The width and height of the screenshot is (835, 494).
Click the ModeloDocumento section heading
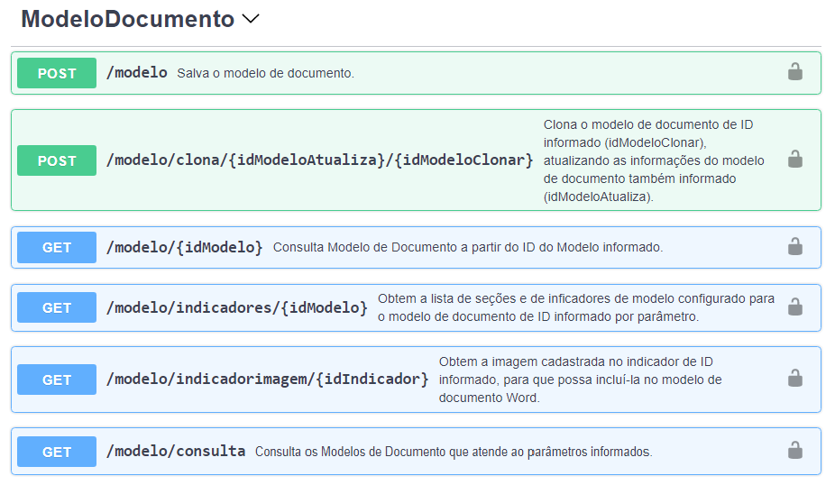point(127,19)
